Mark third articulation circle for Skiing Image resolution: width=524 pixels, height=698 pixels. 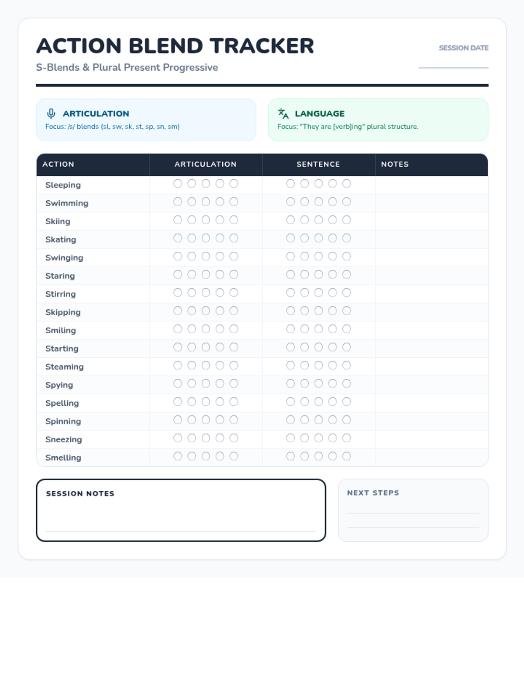coord(206,220)
